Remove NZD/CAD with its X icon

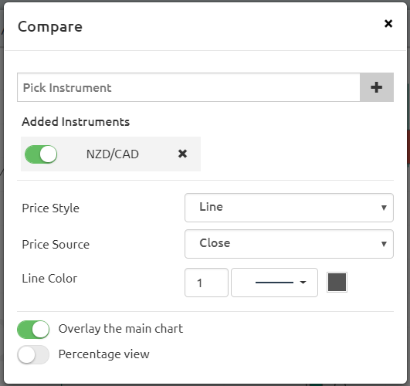[x=182, y=154]
